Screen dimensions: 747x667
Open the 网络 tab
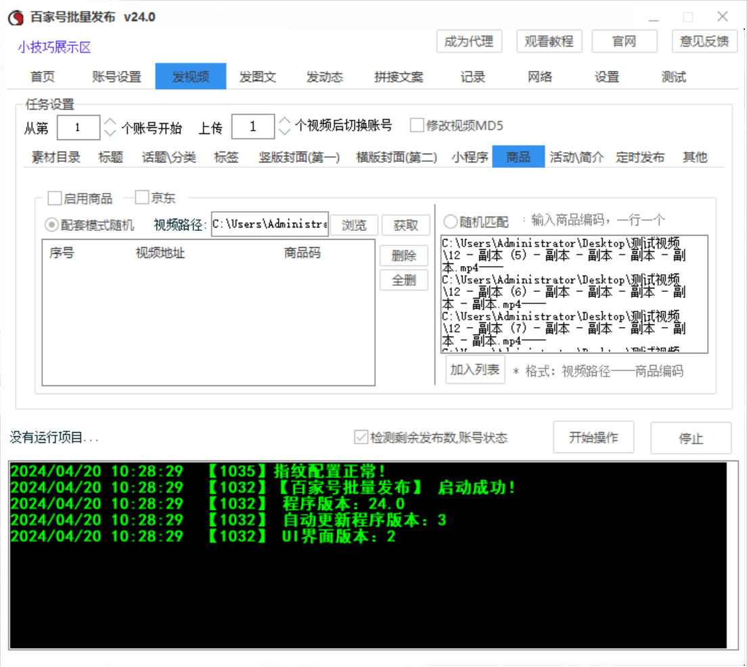pos(540,77)
